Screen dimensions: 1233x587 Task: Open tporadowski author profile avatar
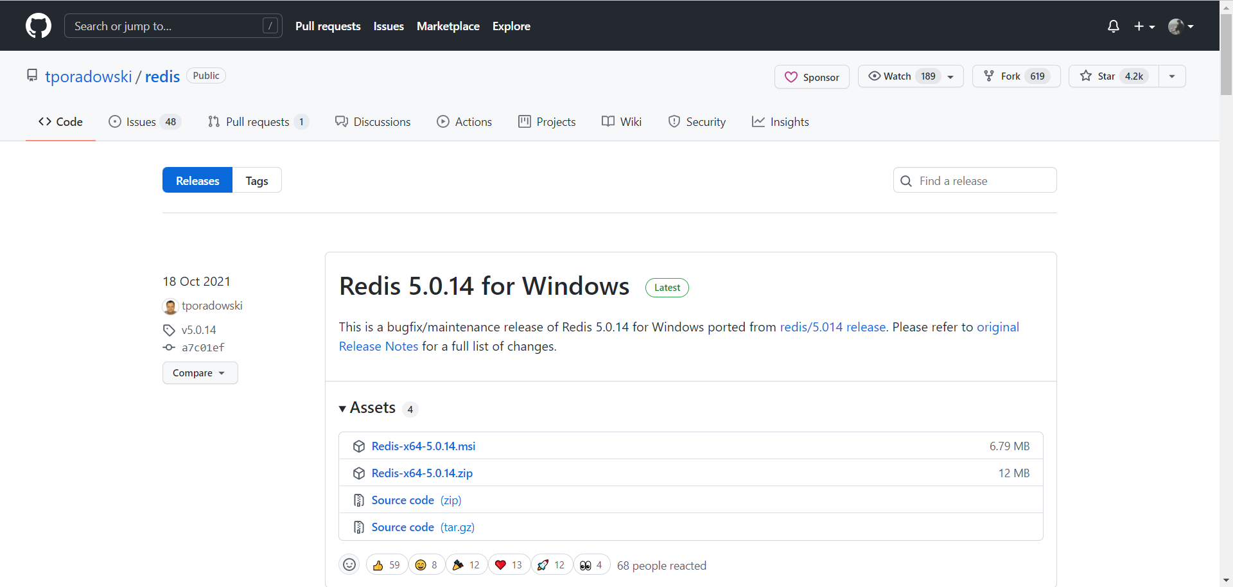point(170,306)
